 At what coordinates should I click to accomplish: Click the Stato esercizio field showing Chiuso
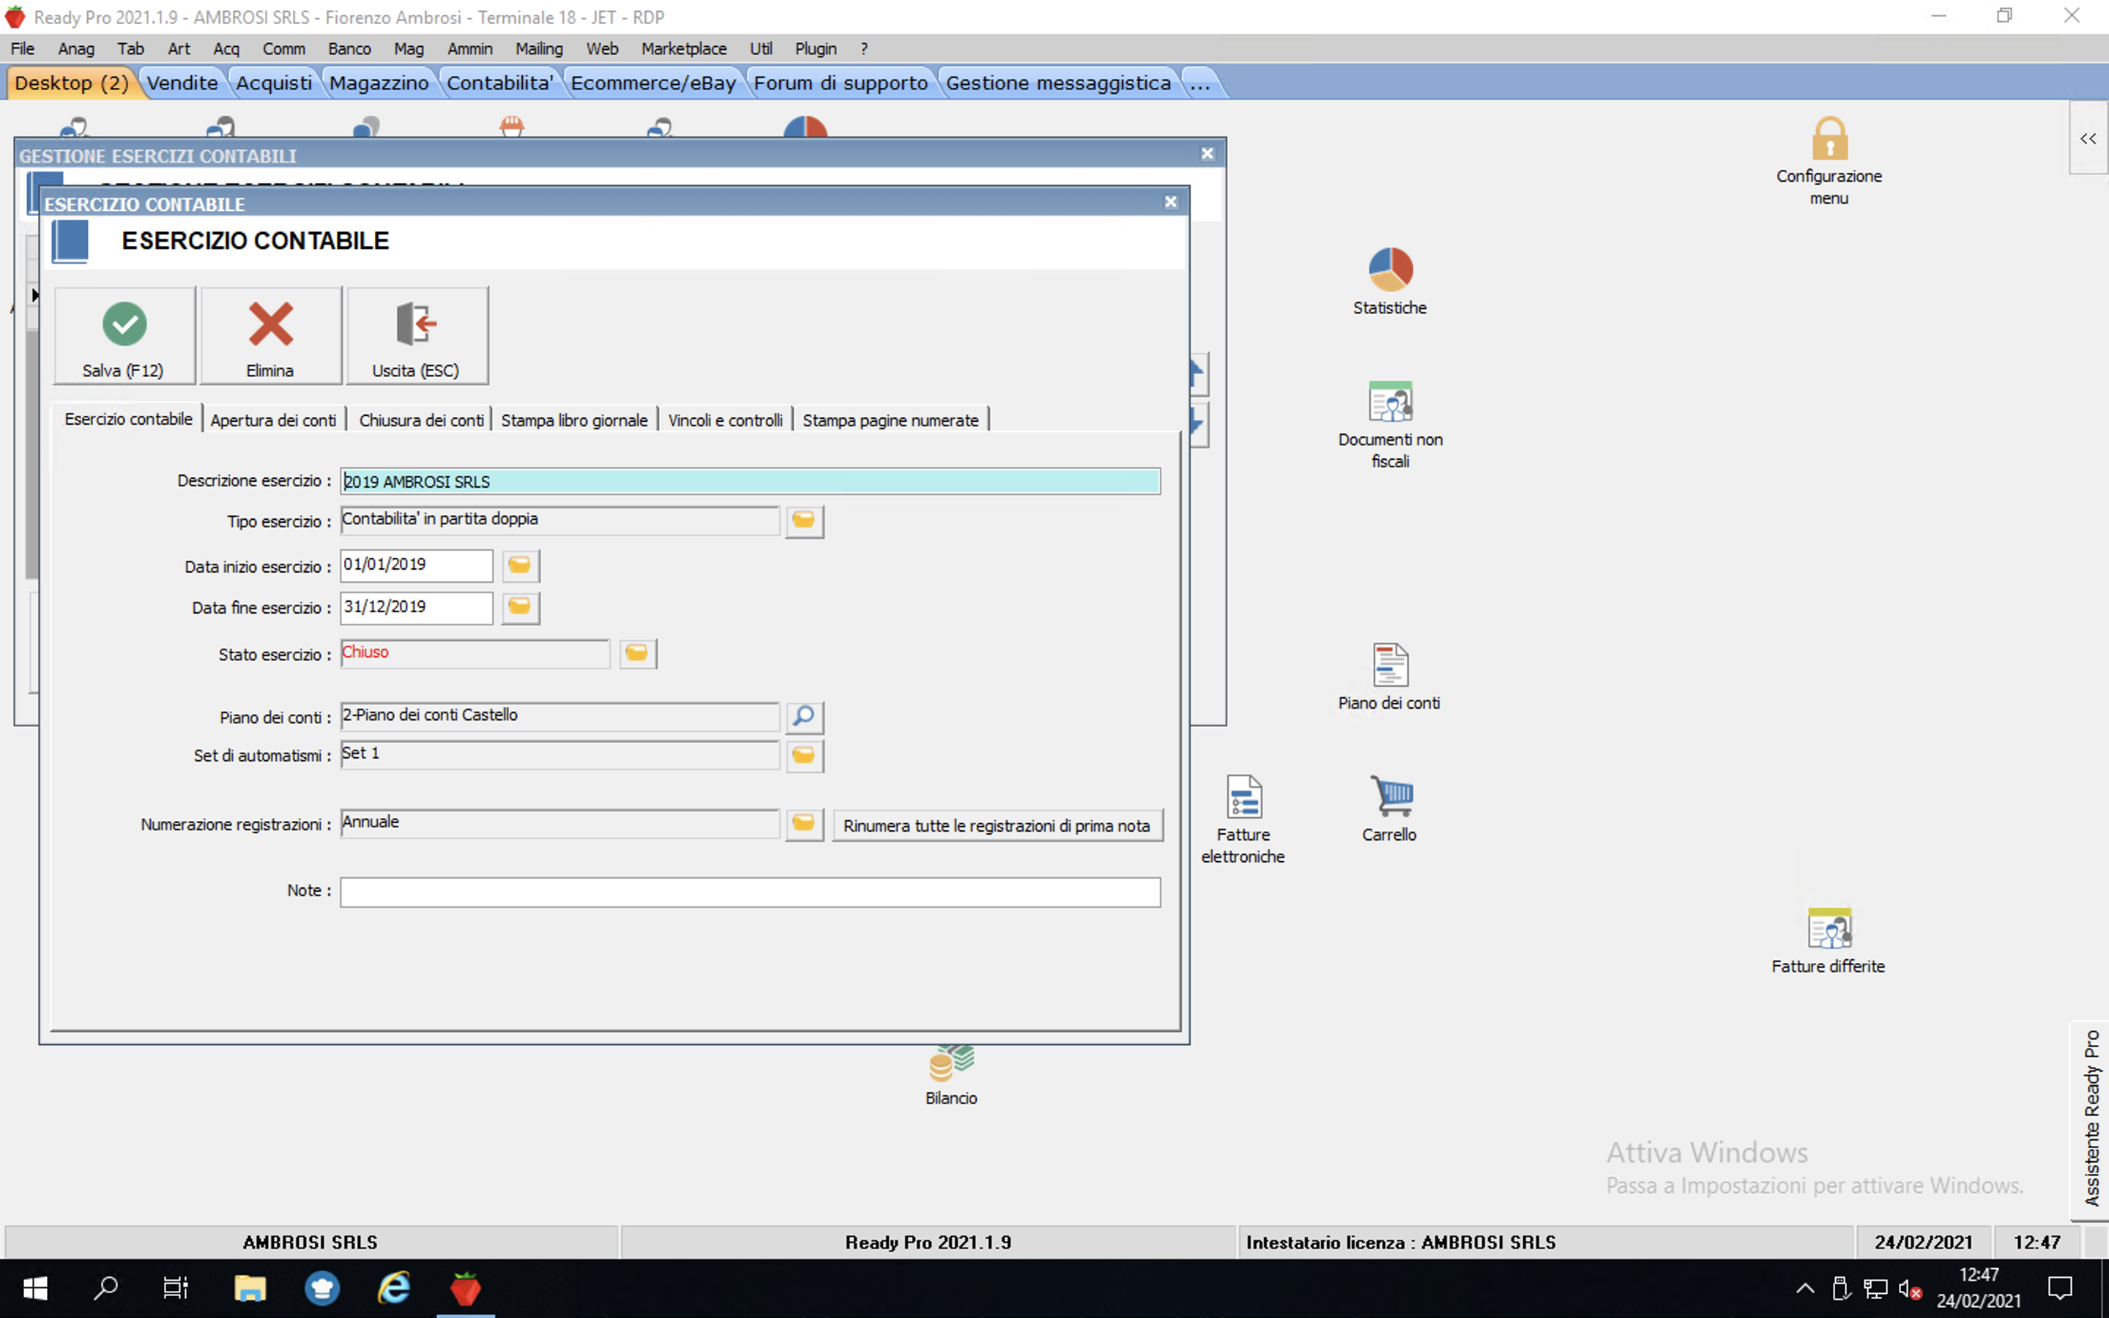(475, 654)
